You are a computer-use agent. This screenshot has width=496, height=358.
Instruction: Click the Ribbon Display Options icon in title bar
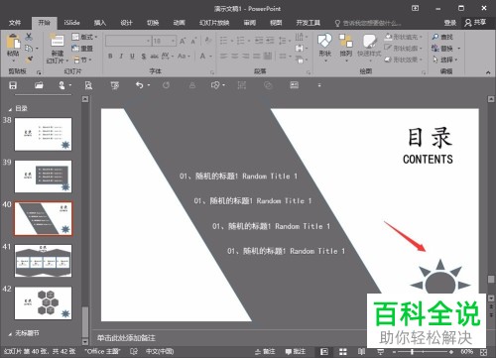click(x=415, y=8)
